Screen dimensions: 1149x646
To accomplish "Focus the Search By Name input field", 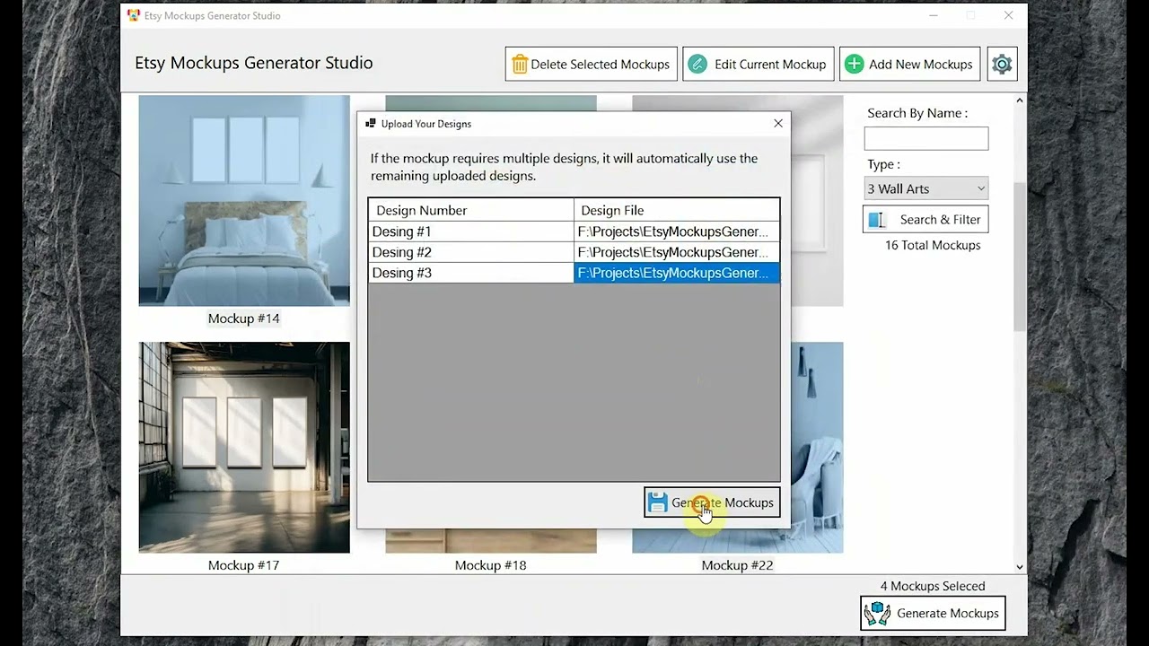I will pyautogui.click(x=925, y=138).
